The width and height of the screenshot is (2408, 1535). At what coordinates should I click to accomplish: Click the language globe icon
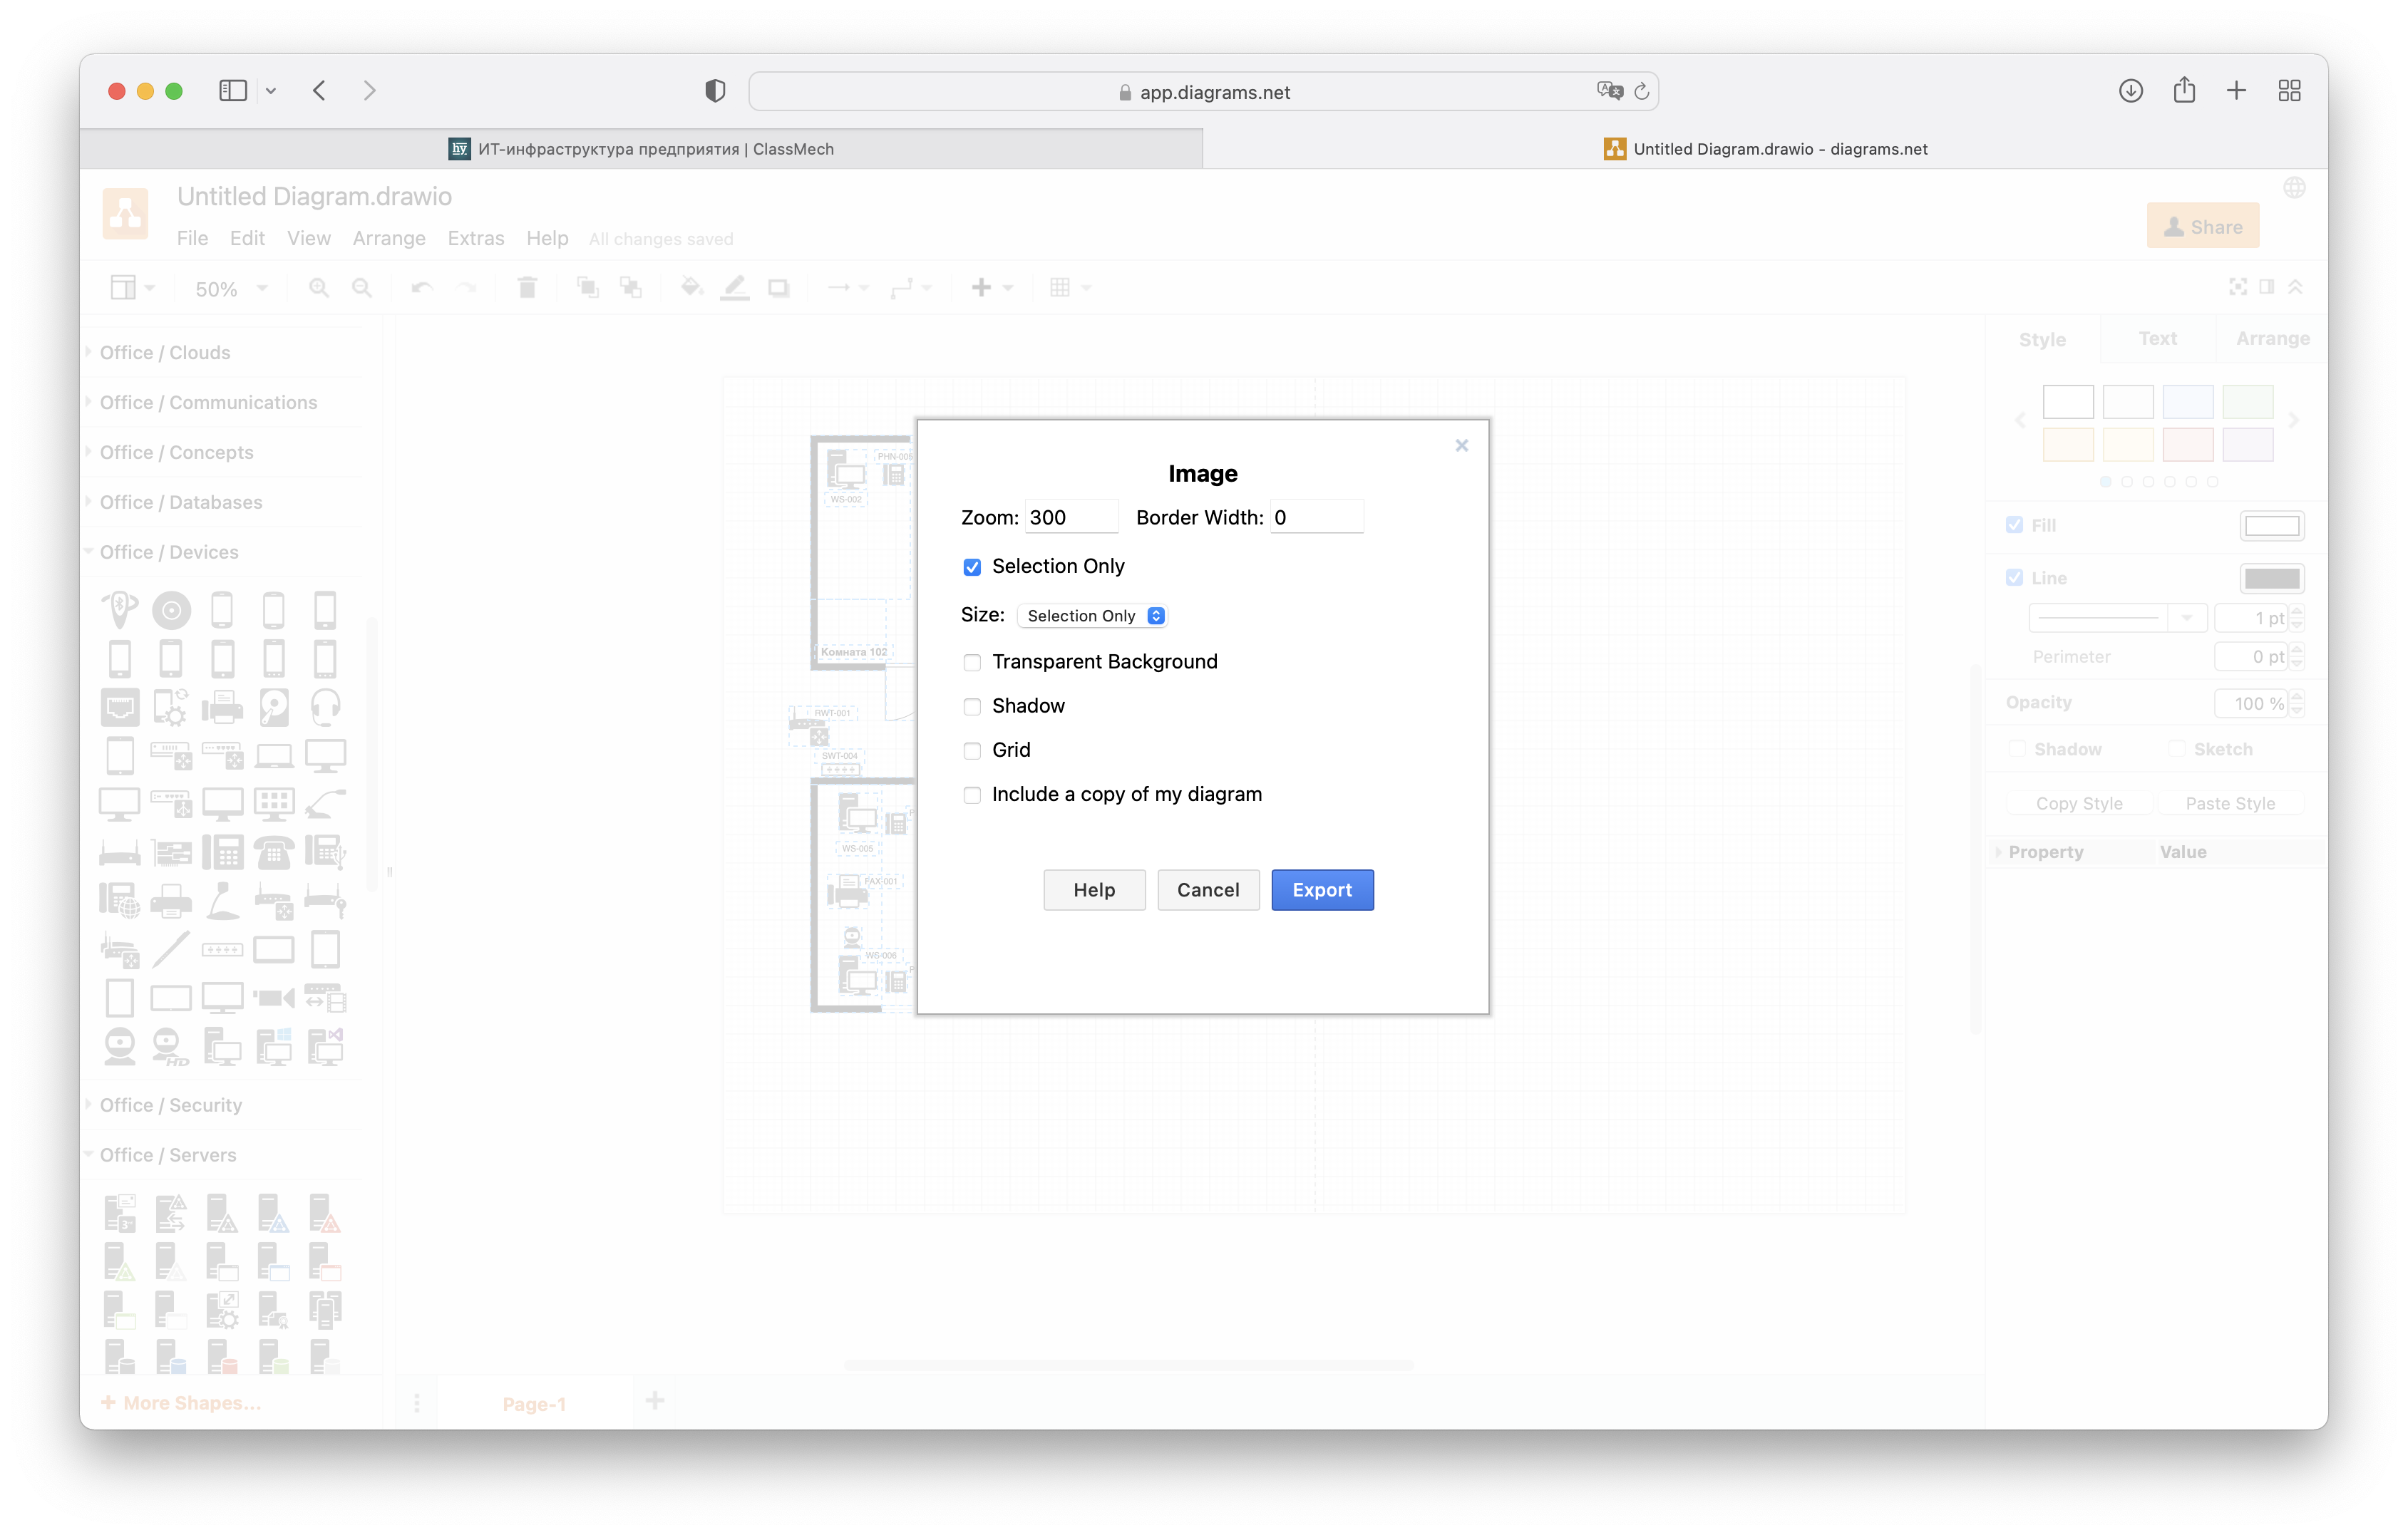[2294, 188]
